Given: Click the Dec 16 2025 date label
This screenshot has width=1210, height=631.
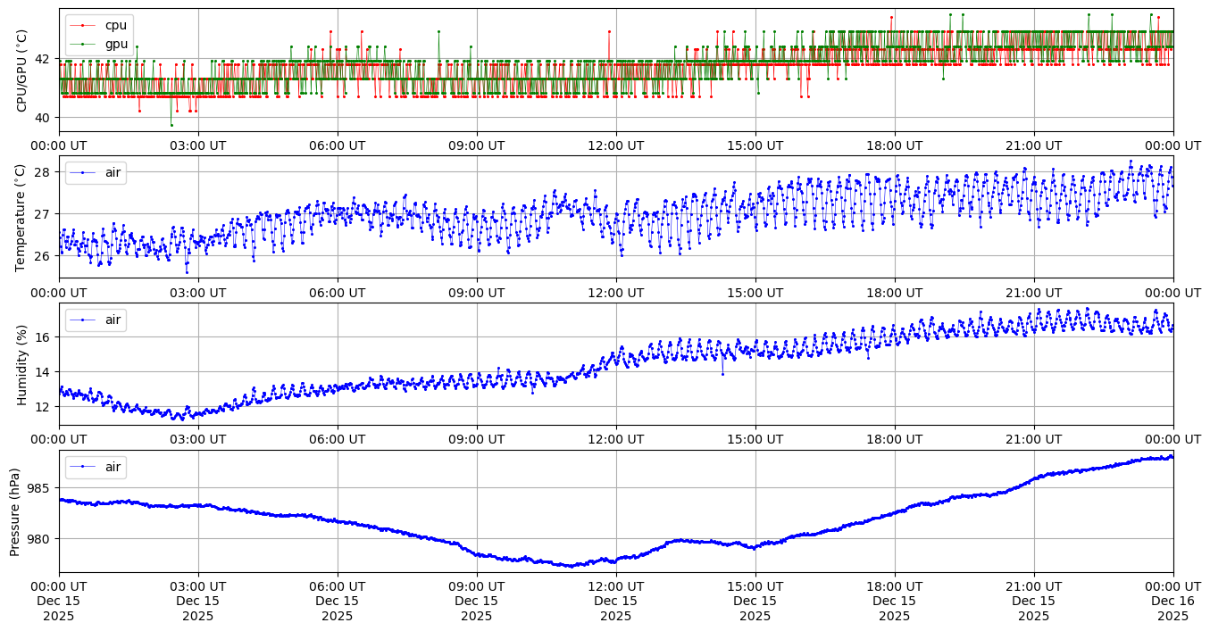Looking at the screenshot, I should pyautogui.click(x=1172, y=609).
